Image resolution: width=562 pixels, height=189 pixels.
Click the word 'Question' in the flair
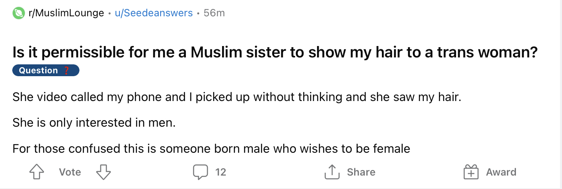[x=39, y=70]
